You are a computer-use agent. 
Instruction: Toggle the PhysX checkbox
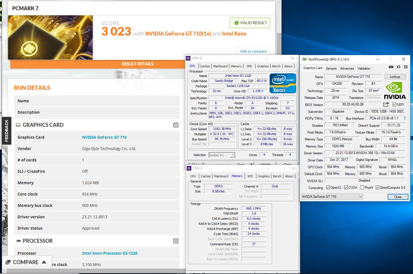coord(362,188)
